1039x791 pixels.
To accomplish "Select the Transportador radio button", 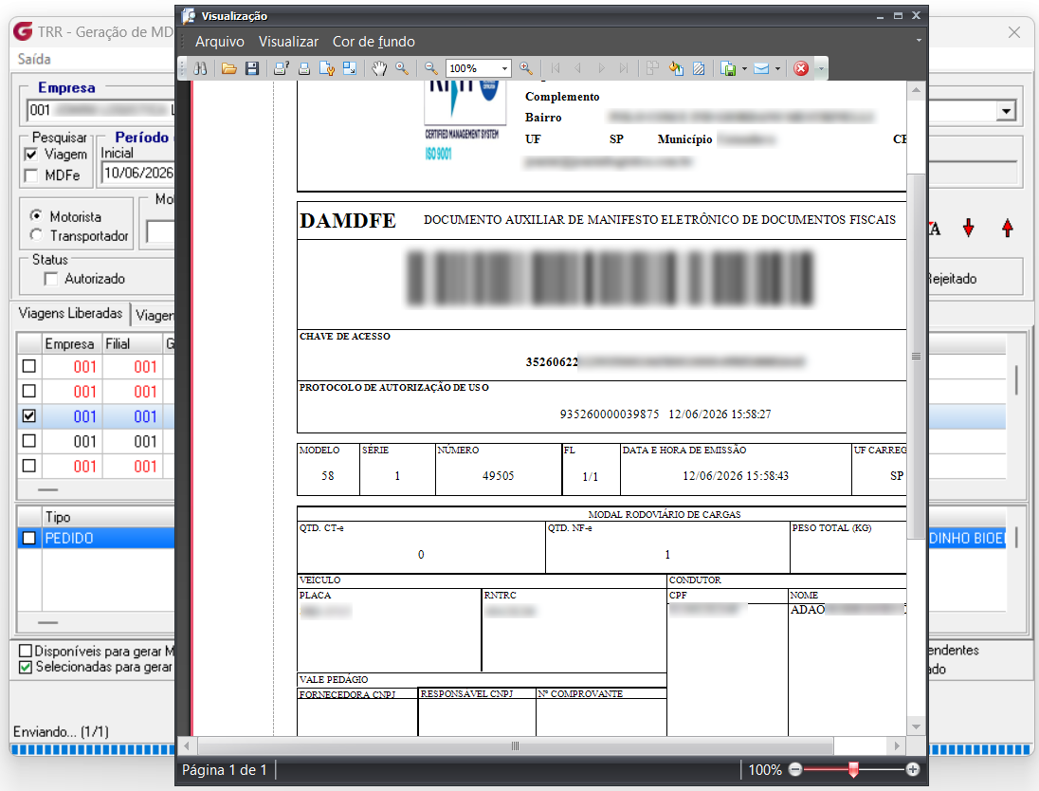I will point(36,235).
